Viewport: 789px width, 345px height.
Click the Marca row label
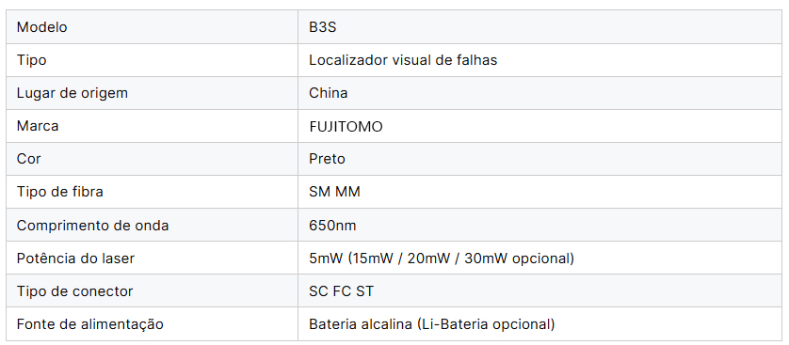tap(38, 126)
